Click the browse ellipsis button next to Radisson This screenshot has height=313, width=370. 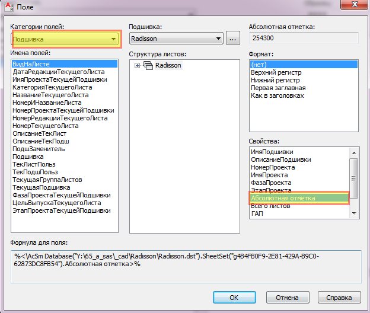coord(232,39)
